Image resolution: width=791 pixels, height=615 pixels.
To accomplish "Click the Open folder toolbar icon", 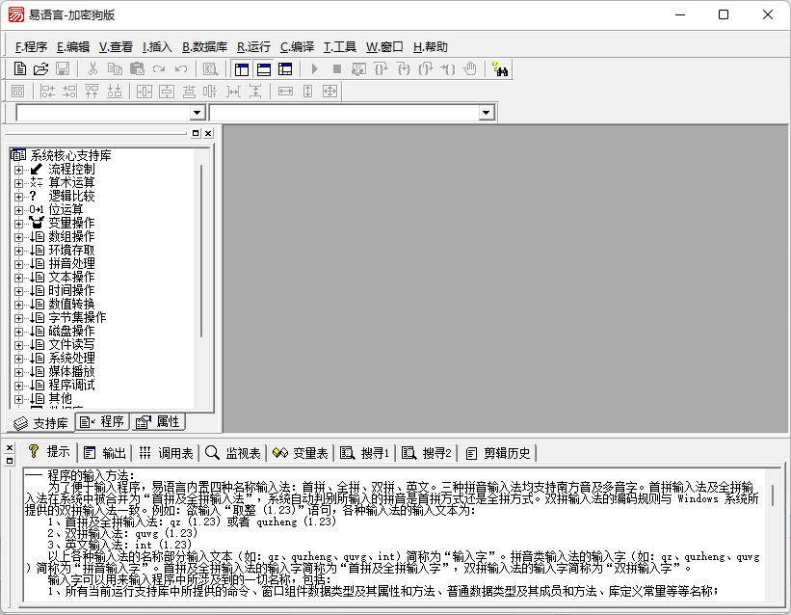I will point(40,68).
